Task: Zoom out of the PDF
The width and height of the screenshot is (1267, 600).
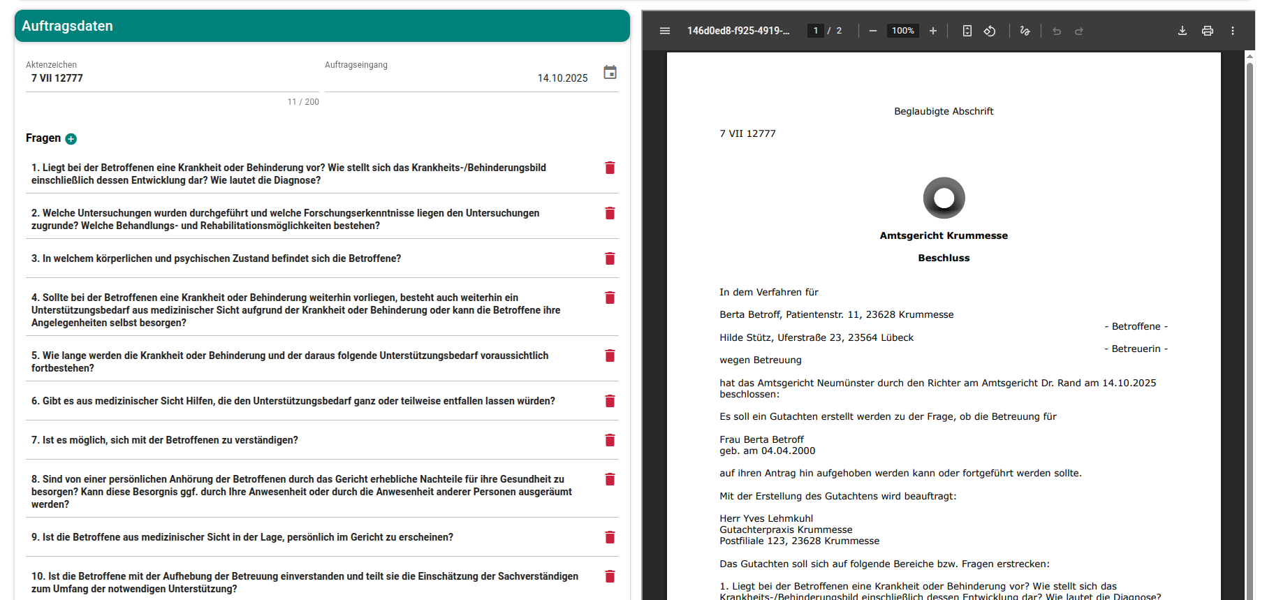Action: coord(873,31)
